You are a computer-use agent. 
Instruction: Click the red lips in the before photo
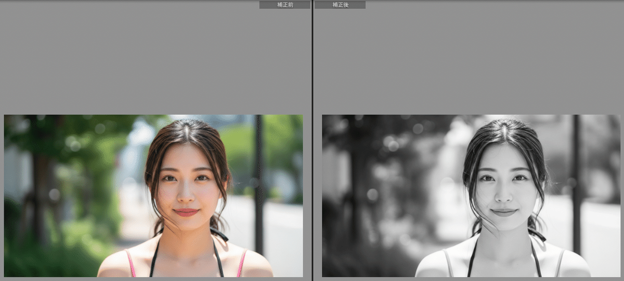click(x=186, y=212)
